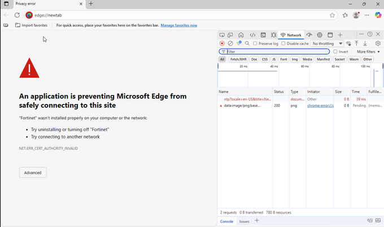Click the network Filter text field
Image resolution: width=384 pixels, height=227 pixels.
(277, 51)
